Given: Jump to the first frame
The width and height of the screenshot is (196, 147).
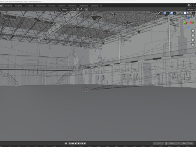Looking at the screenshot, I should 70,143.
